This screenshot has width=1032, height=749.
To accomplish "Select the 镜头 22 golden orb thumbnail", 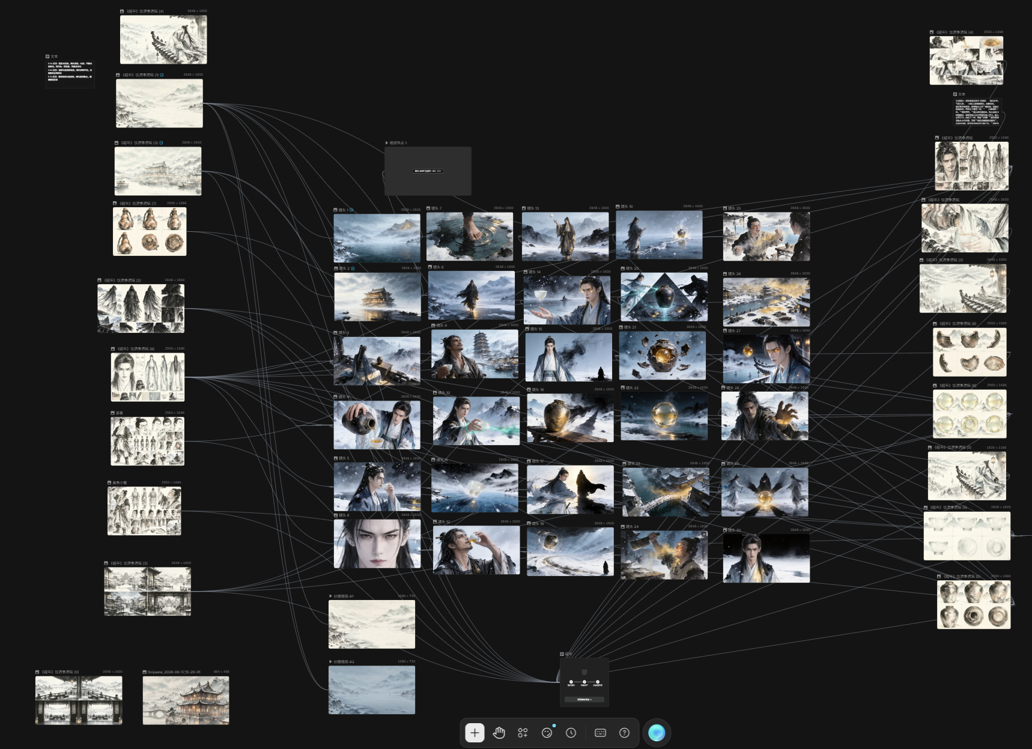I will 664,416.
